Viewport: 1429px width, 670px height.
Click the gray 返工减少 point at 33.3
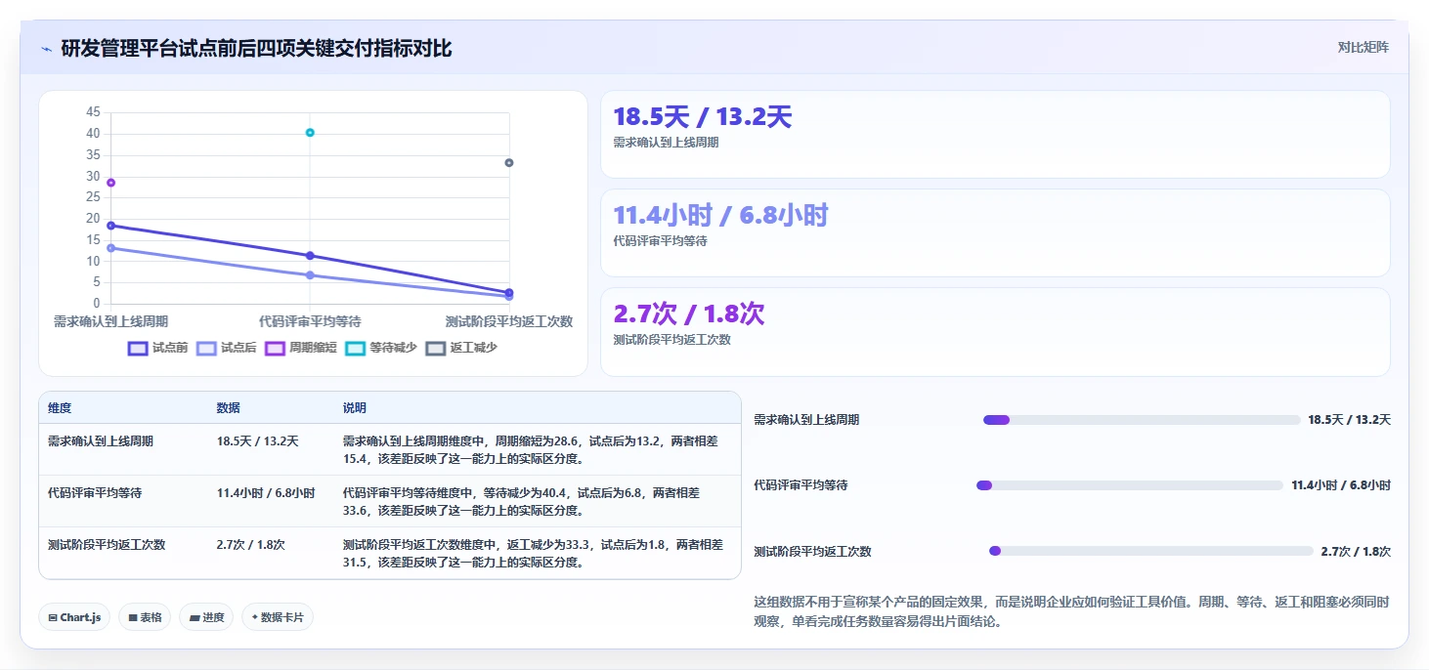coord(509,162)
